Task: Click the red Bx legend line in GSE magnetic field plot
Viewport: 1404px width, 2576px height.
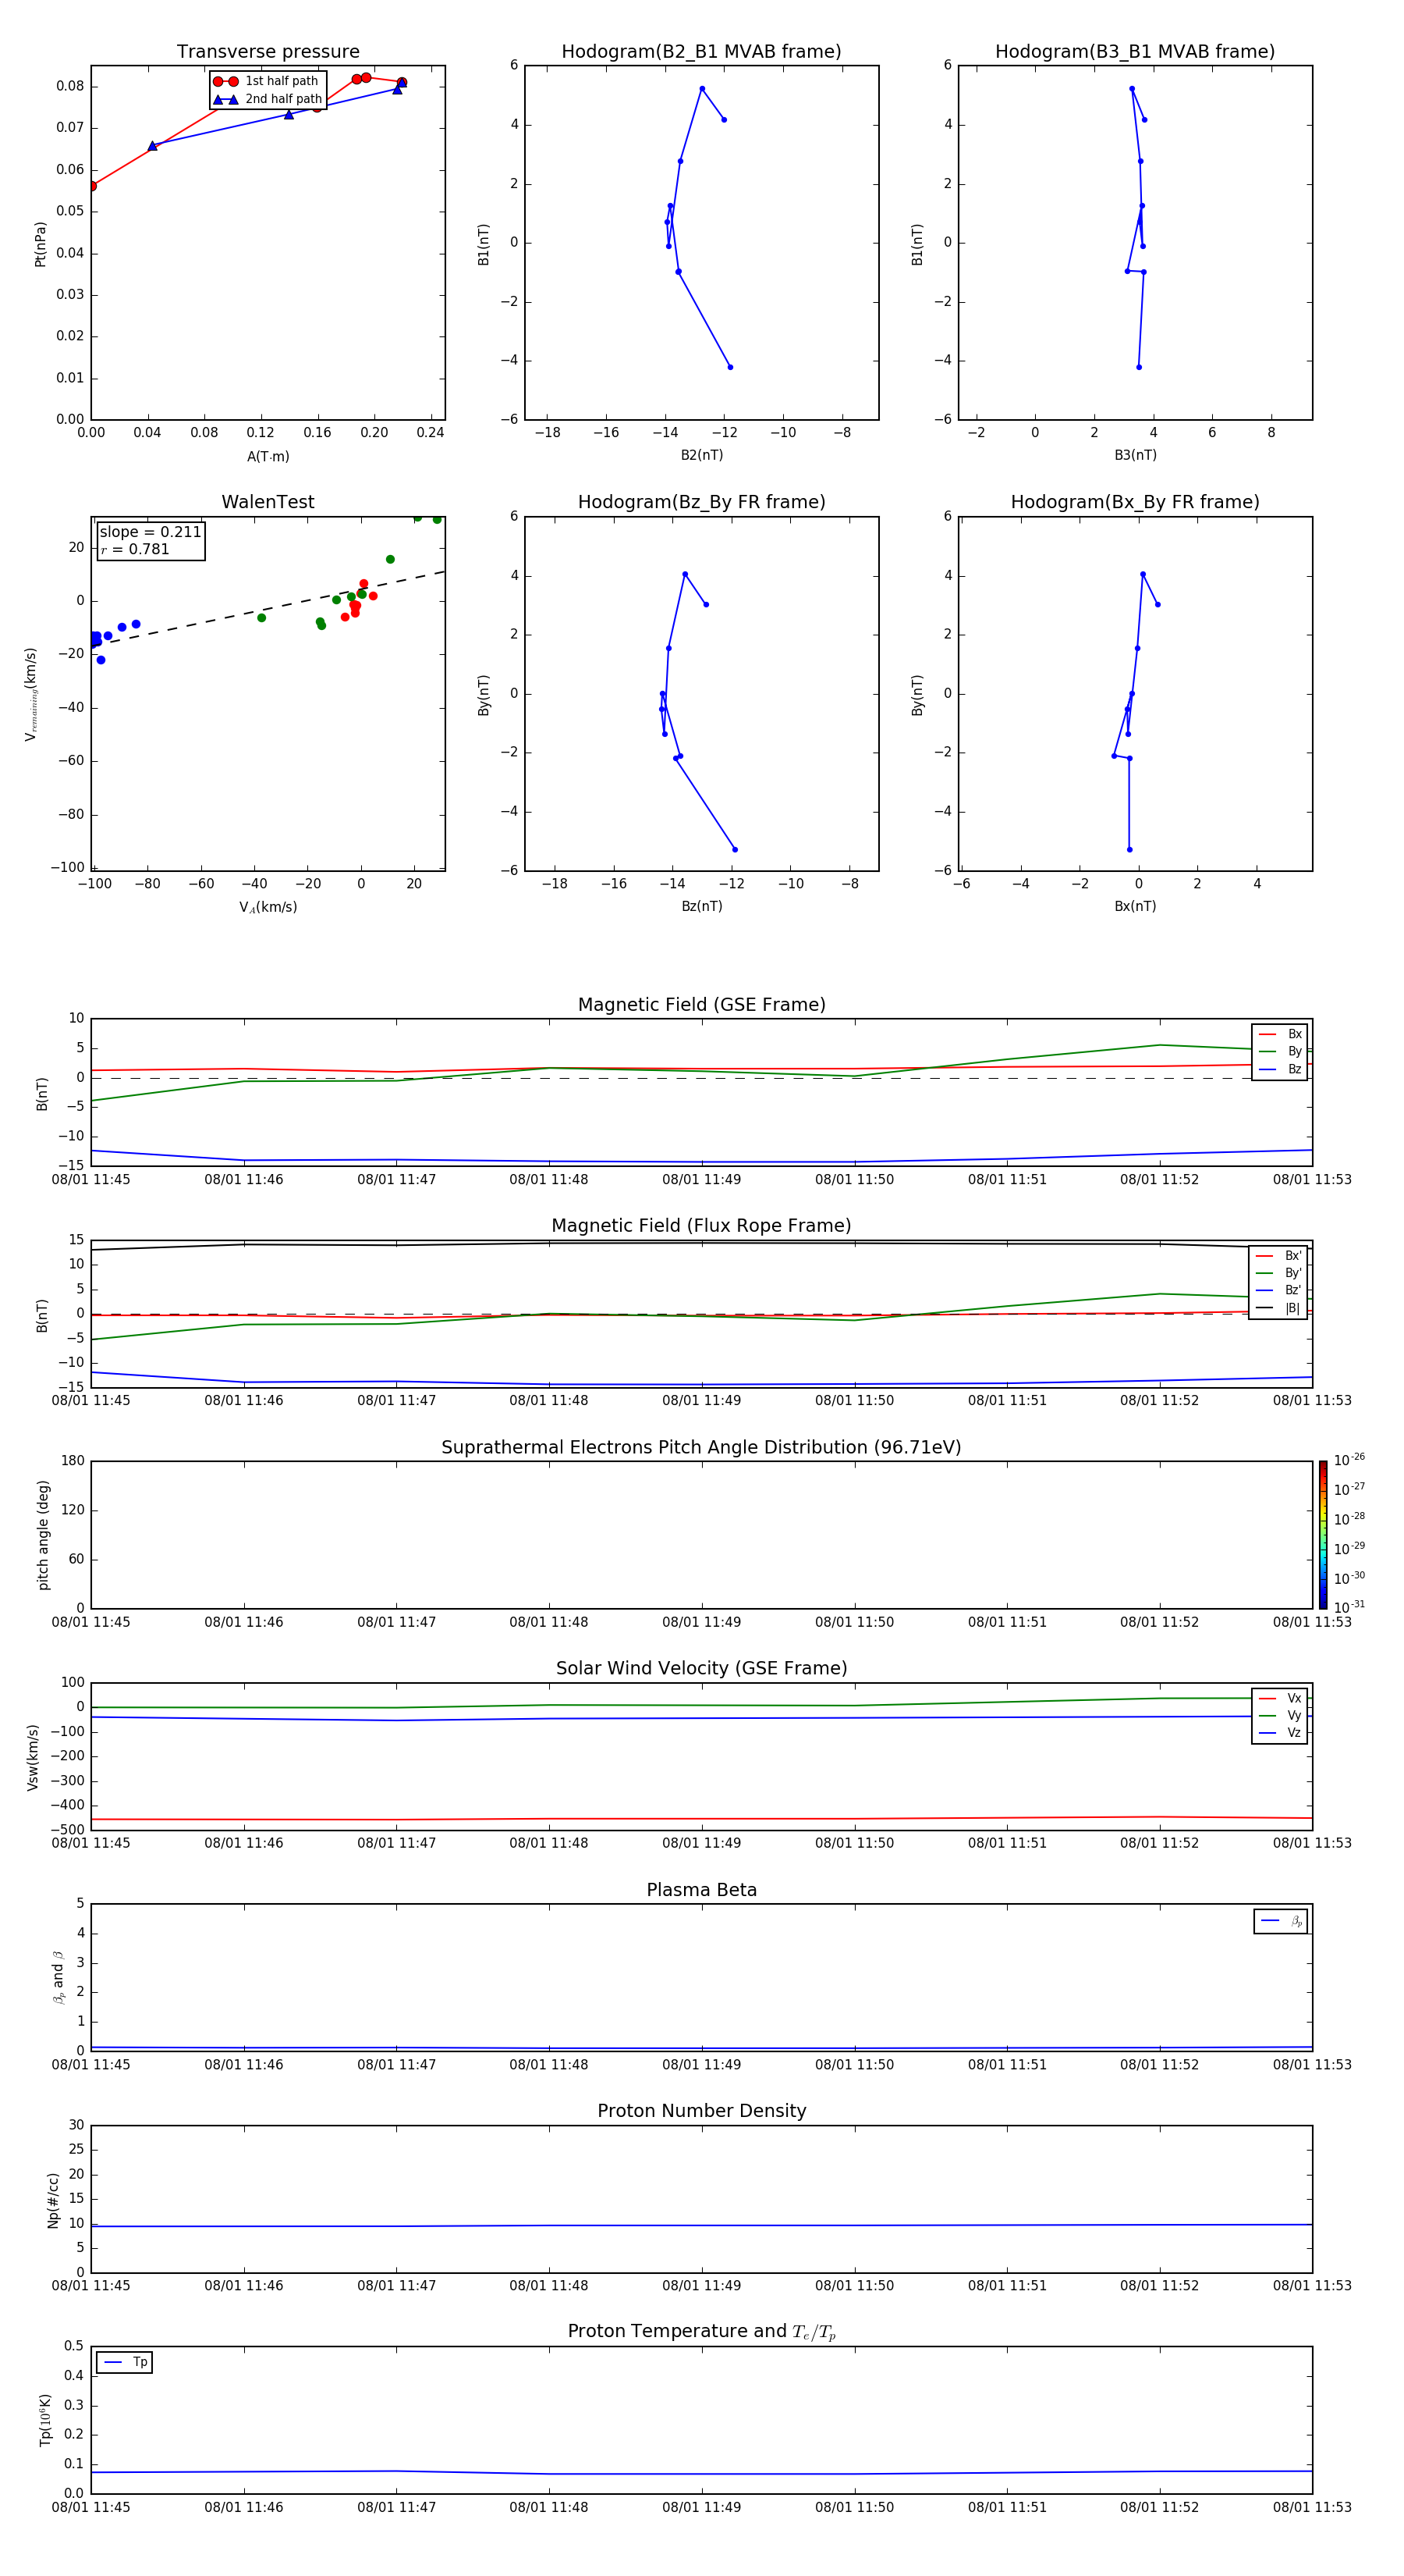Action: pos(1267,1034)
